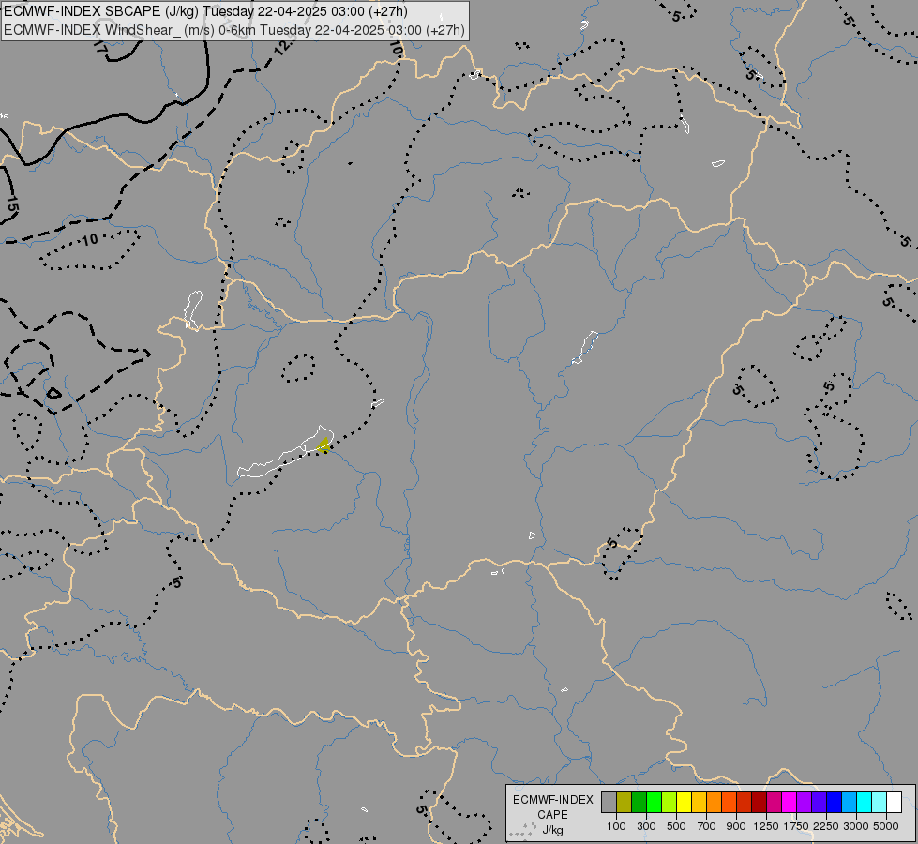Click the amber swatch left of 700
The width and height of the screenshot is (918, 844).
pos(699,803)
